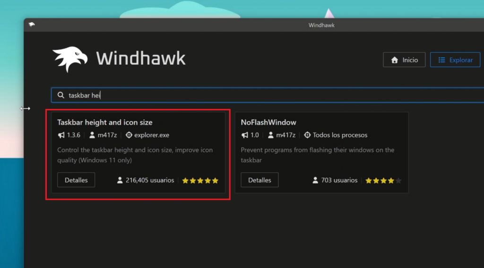The height and width of the screenshot is (268, 484).
Task: Click the '703 usuarios' text
Action: [339, 180]
